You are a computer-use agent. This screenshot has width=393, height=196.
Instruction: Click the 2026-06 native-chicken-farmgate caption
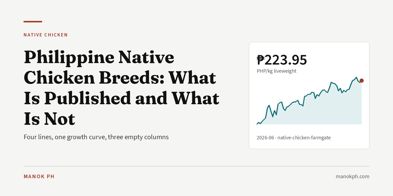(x=294, y=138)
